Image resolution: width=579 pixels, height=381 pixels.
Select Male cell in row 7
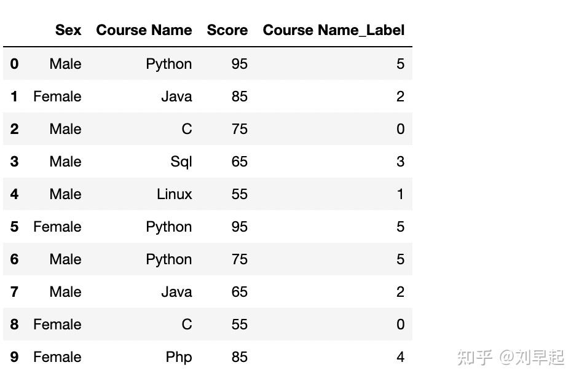point(65,292)
